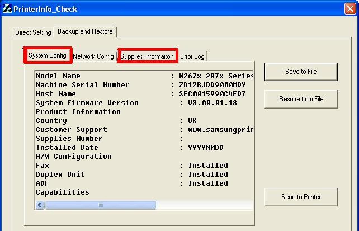Click the Restore from File button
Viewport: 359px width, 231px height.
point(301,99)
